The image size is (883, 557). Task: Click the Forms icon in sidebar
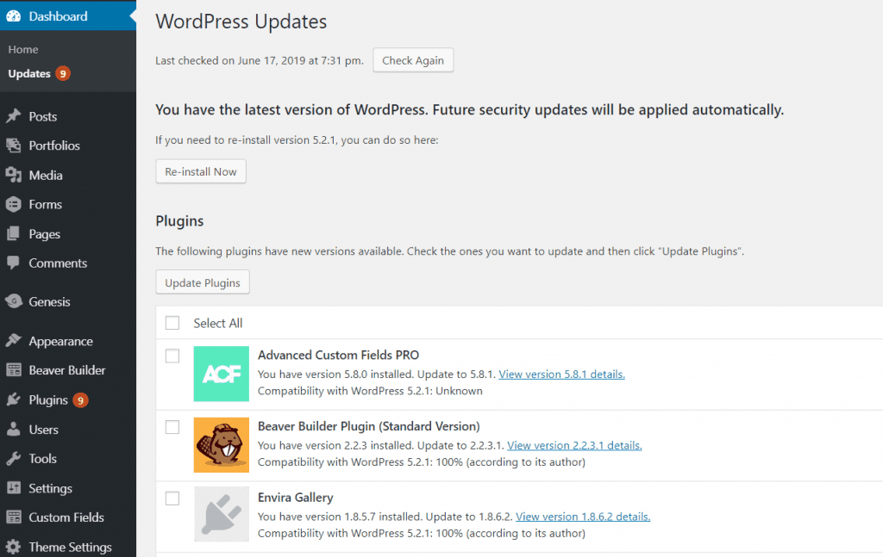(14, 205)
